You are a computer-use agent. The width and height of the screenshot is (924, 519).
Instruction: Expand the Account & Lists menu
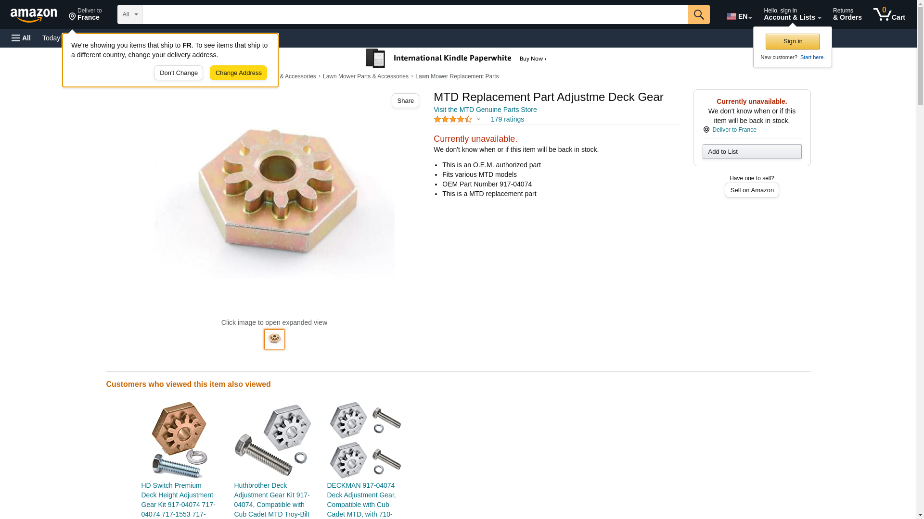click(792, 14)
